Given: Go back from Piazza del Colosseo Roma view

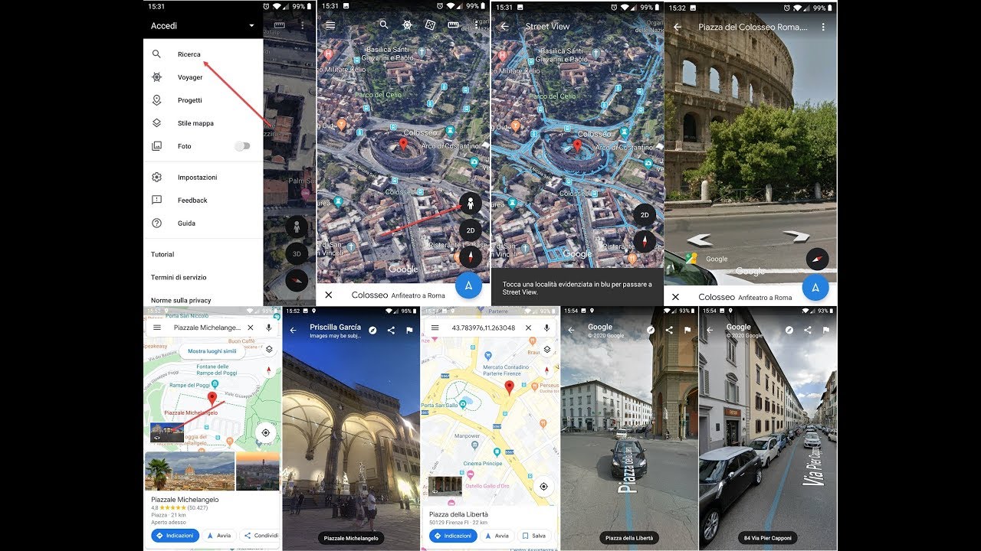Looking at the screenshot, I should [x=678, y=27].
